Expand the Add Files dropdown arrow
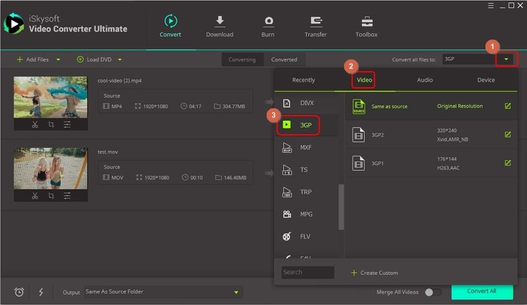Image resolution: width=527 pixels, height=305 pixels. [58, 60]
